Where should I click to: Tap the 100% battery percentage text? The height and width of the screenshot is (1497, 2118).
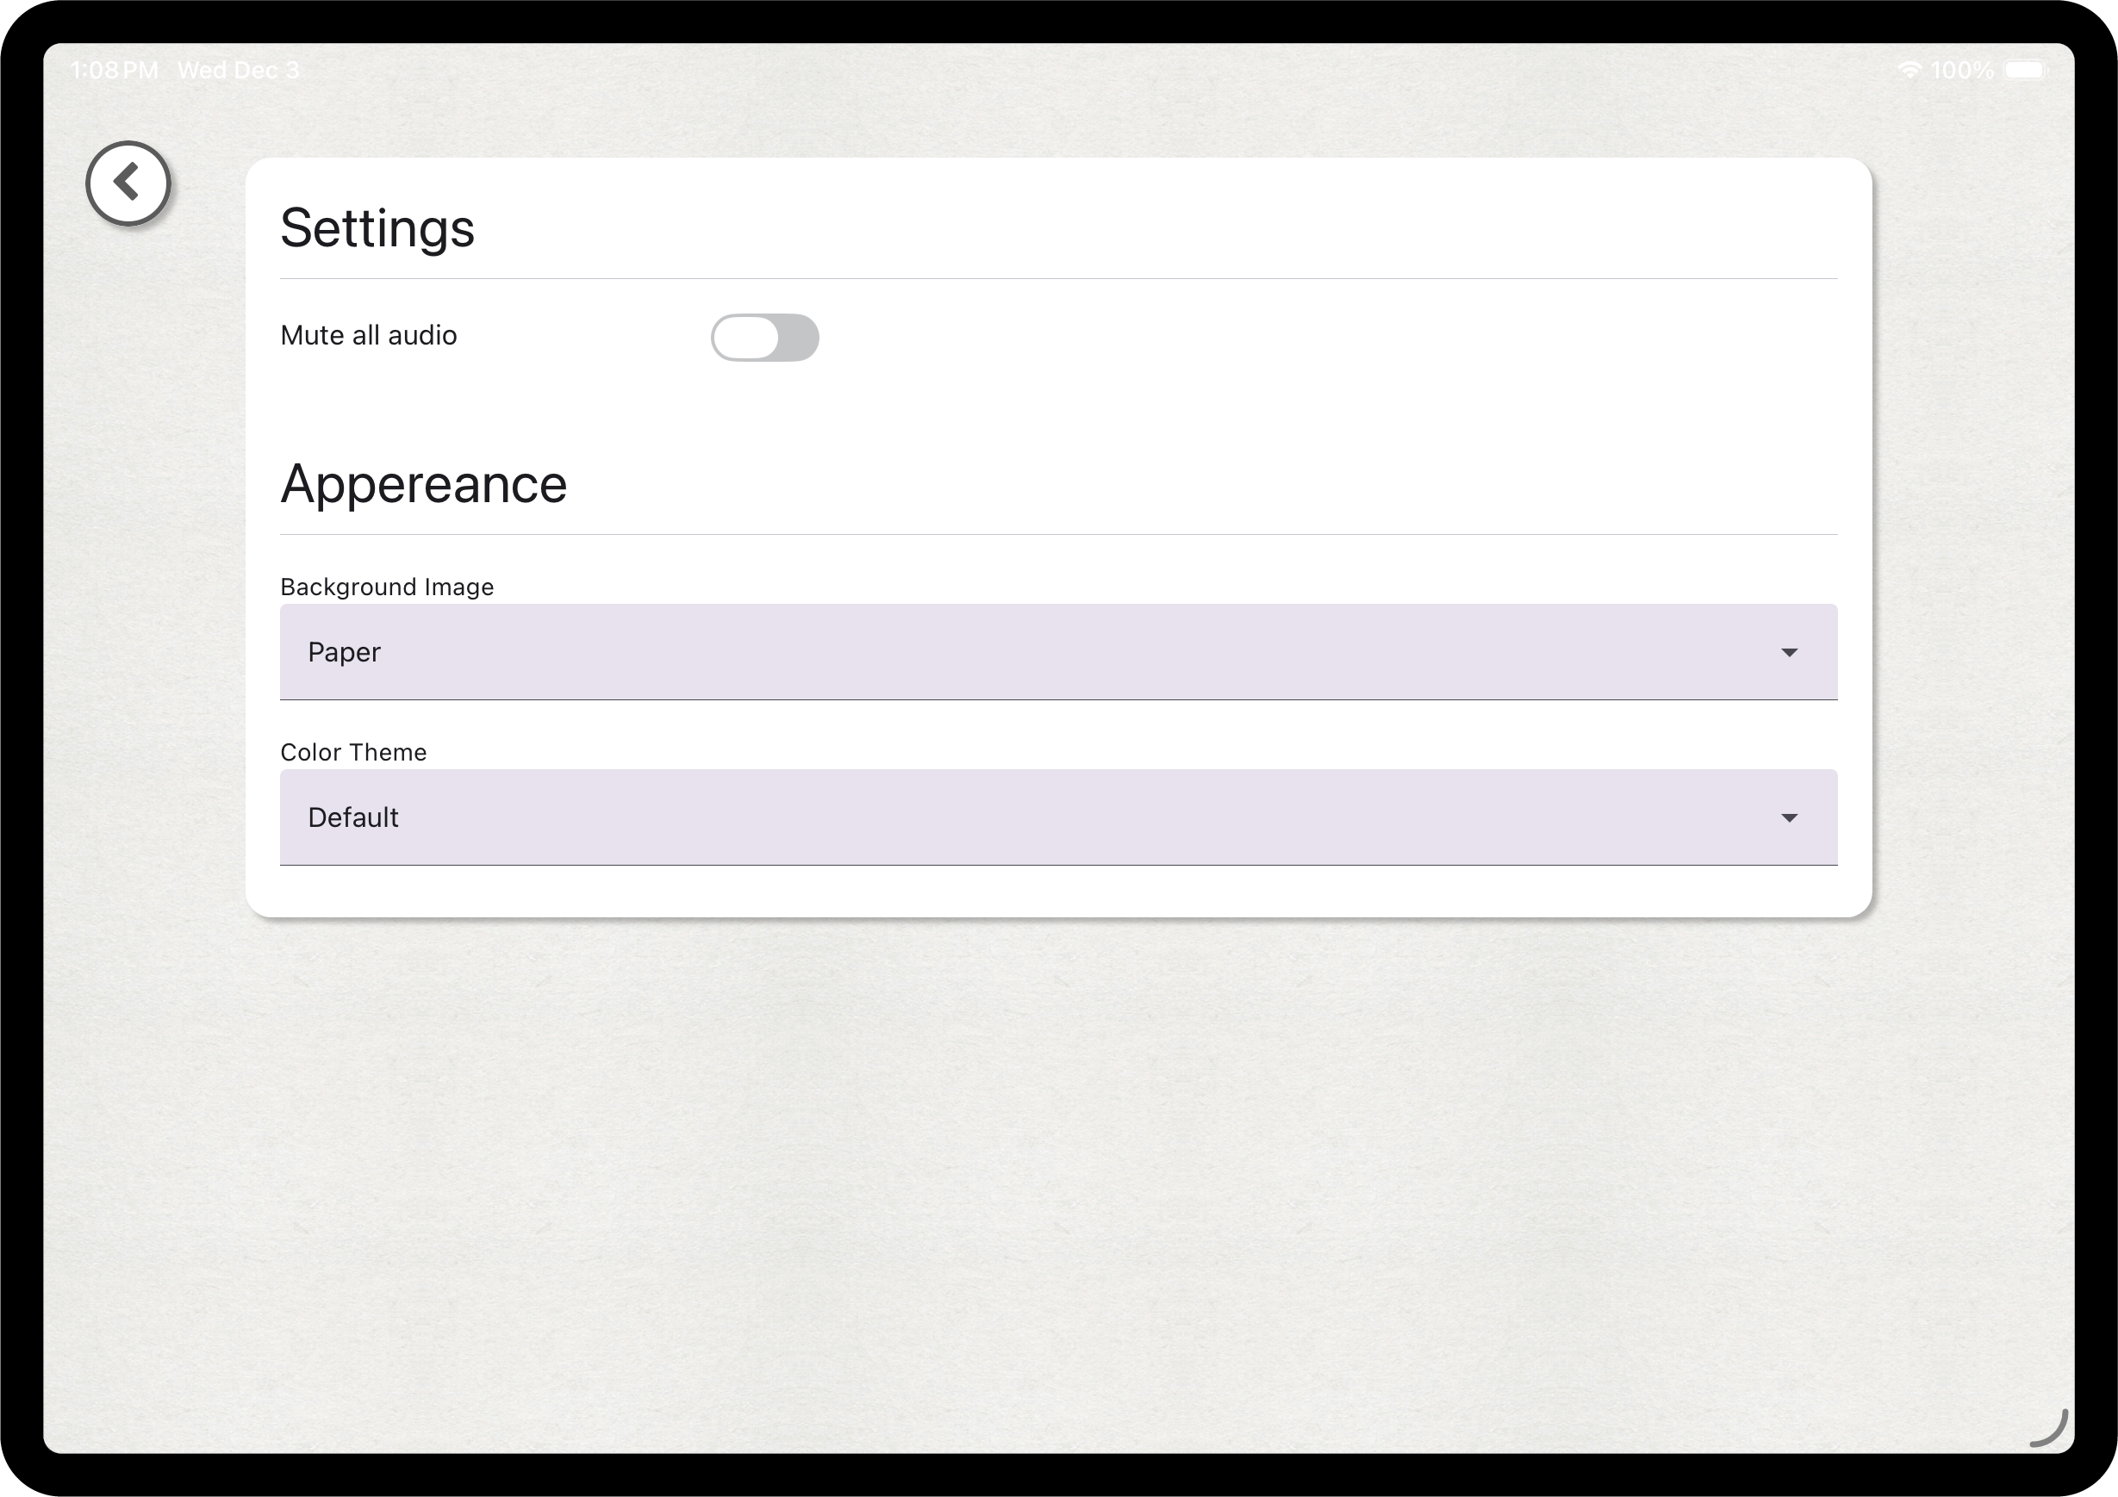(x=1962, y=70)
